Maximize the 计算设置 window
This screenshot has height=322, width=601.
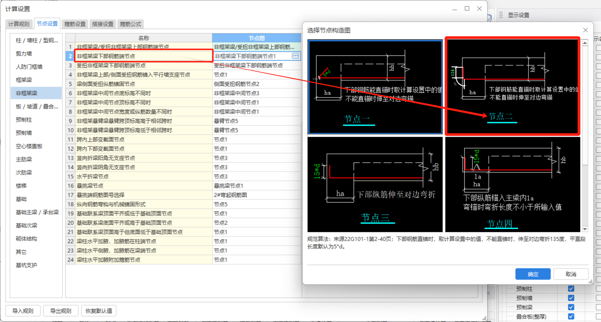[467, 9]
